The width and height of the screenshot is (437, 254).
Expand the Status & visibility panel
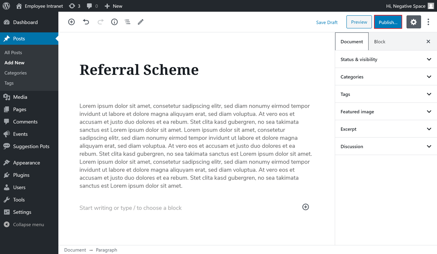[386, 59]
